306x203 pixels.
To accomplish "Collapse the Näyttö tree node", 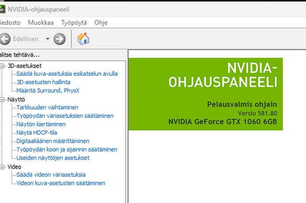I will point(2,100).
